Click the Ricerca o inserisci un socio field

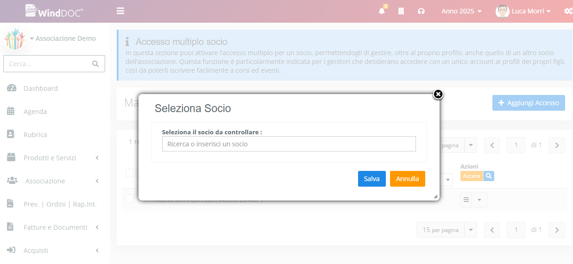click(289, 144)
